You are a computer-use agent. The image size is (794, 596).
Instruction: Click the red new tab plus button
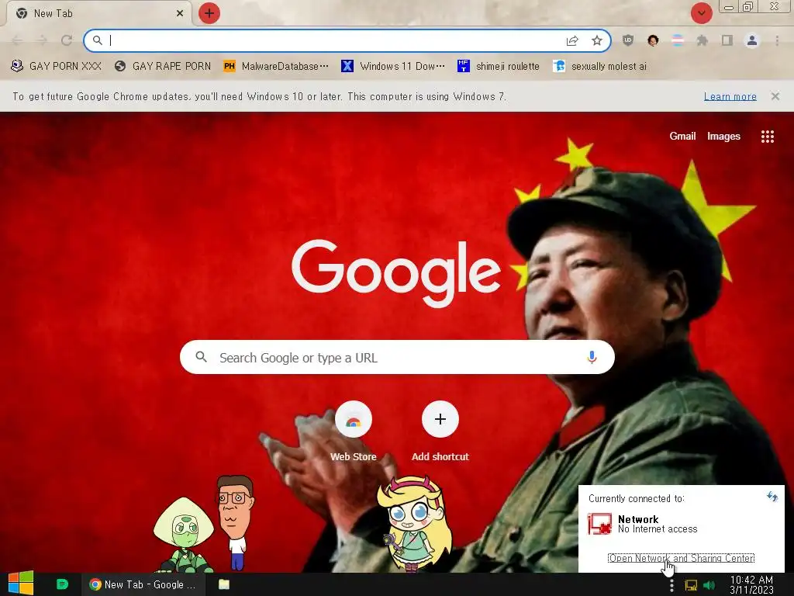click(x=209, y=13)
